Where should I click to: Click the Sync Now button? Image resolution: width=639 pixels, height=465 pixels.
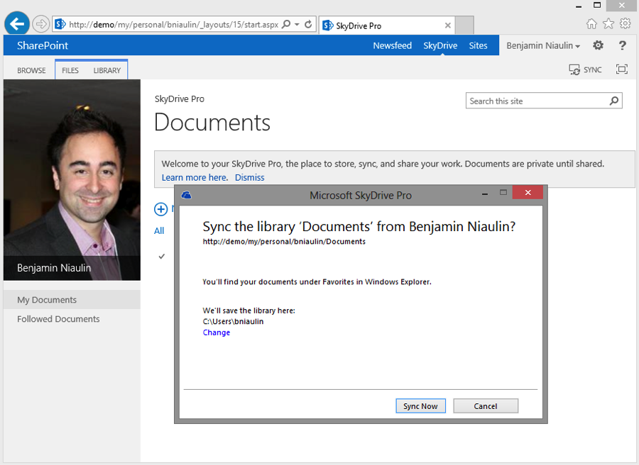420,406
